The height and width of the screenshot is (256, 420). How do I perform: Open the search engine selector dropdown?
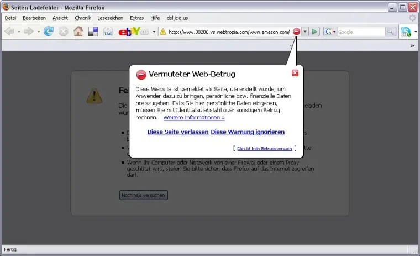(x=330, y=32)
